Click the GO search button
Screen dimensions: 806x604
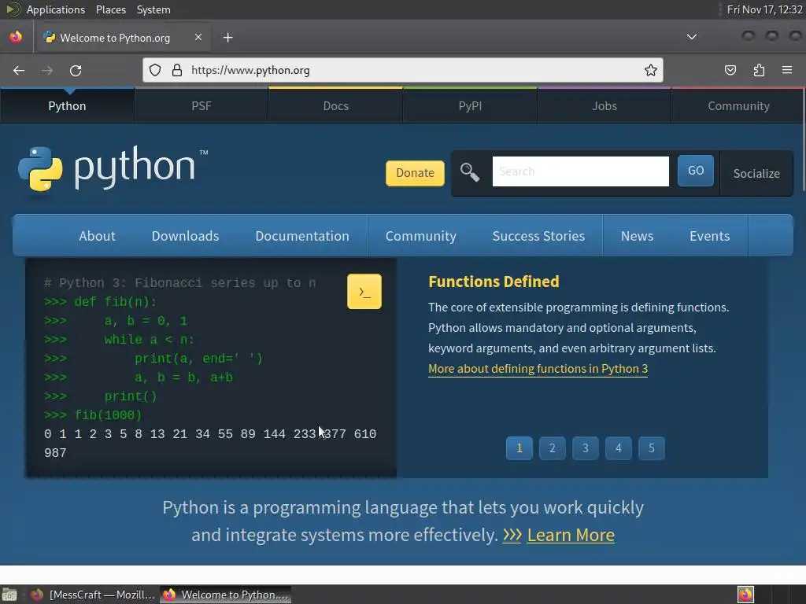pos(696,171)
